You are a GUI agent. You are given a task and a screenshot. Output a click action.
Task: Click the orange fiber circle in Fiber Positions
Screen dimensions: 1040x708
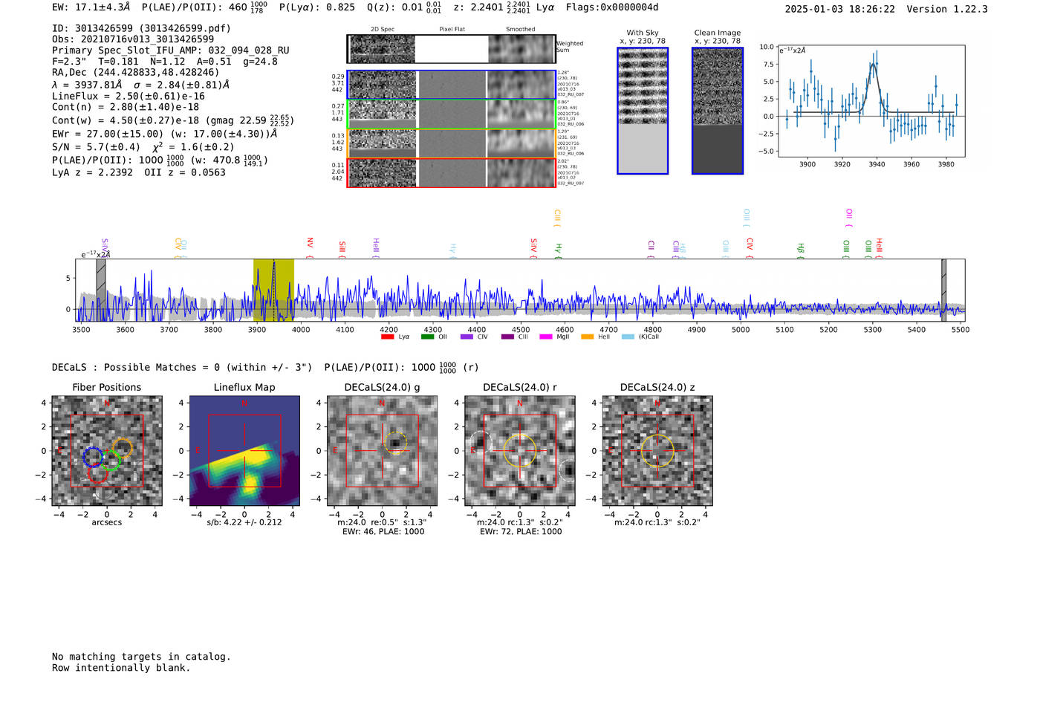point(122,448)
